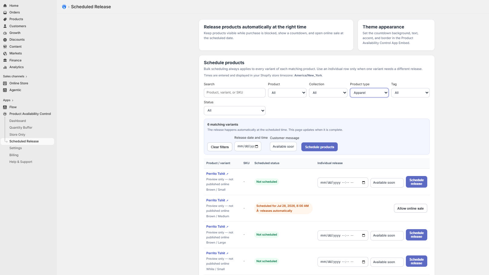Open the Content section icon
Image resolution: width=489 pixels, height=275 pixels.
5,47
